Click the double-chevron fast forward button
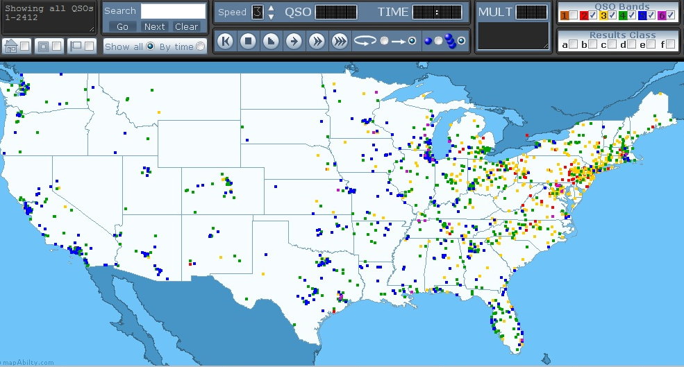Screen dimensions: 684x367 317,42
